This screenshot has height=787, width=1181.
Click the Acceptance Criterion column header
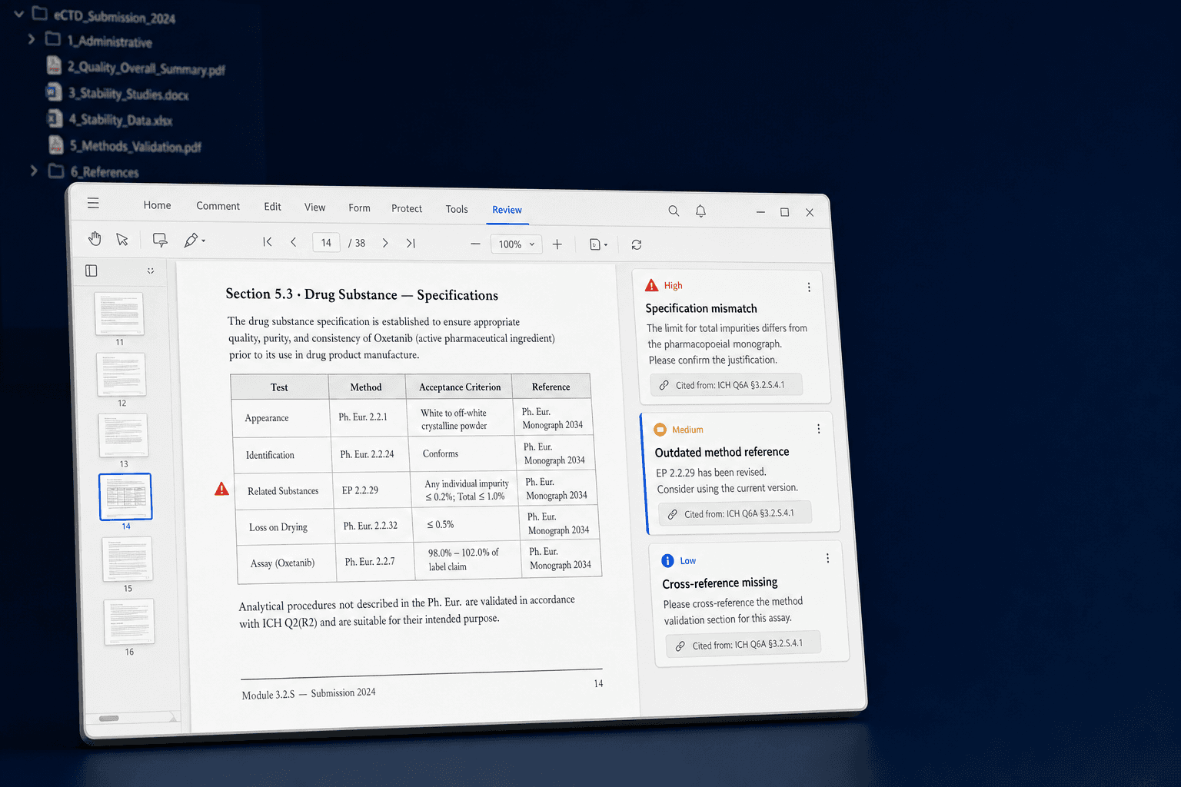point(460,387)
